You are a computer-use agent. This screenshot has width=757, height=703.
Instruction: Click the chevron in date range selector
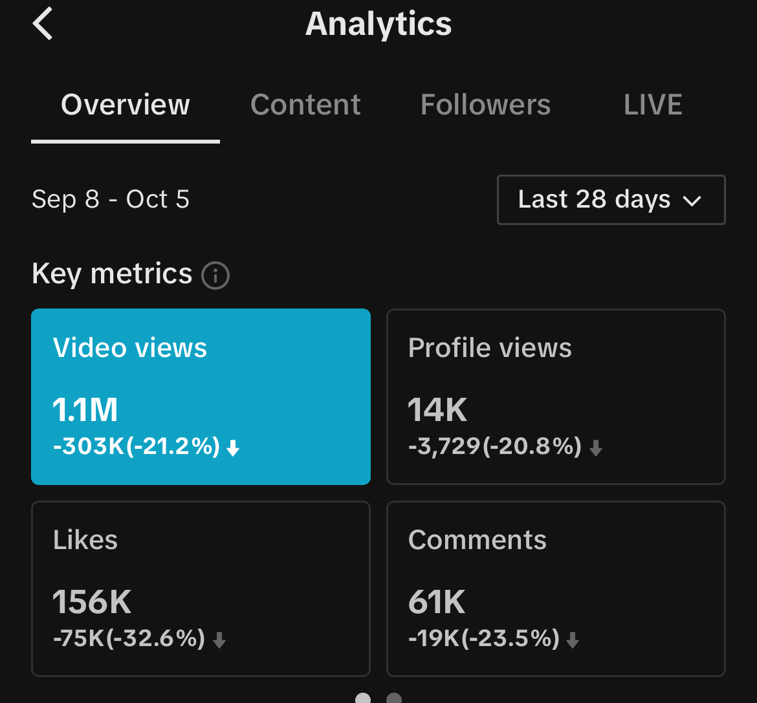pyautogui.click(x=692, y=201)
